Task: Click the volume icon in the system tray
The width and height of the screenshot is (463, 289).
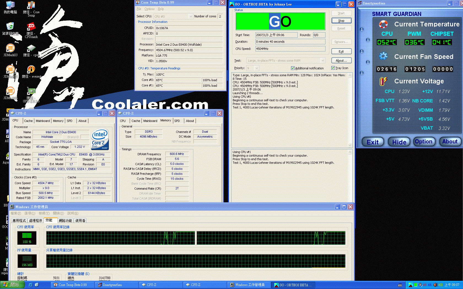Action: 435,285
